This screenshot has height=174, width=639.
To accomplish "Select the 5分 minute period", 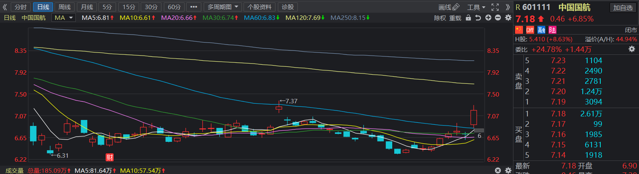I will [107, 7].
